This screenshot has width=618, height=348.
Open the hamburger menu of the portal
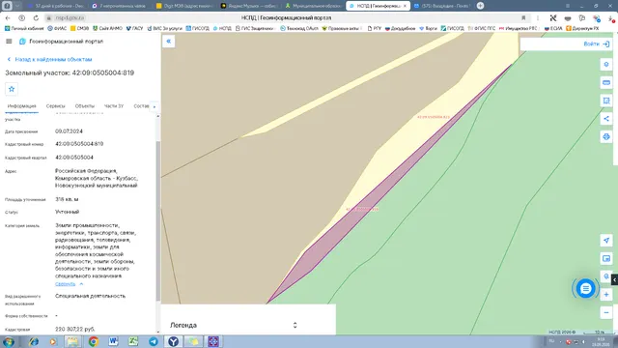(9, 41)
